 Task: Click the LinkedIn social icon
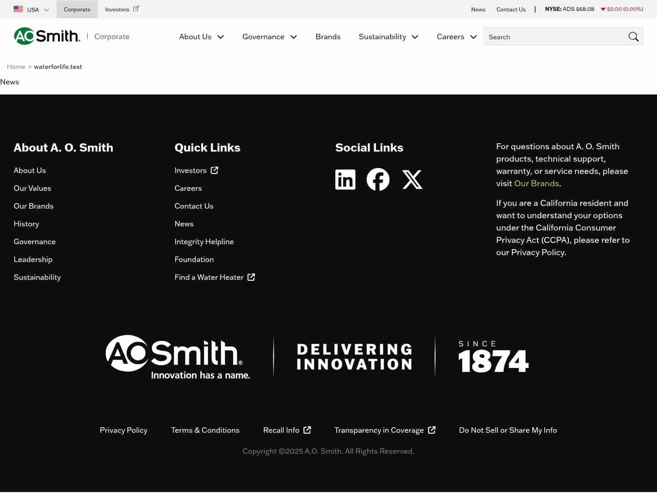coord(345,179)
